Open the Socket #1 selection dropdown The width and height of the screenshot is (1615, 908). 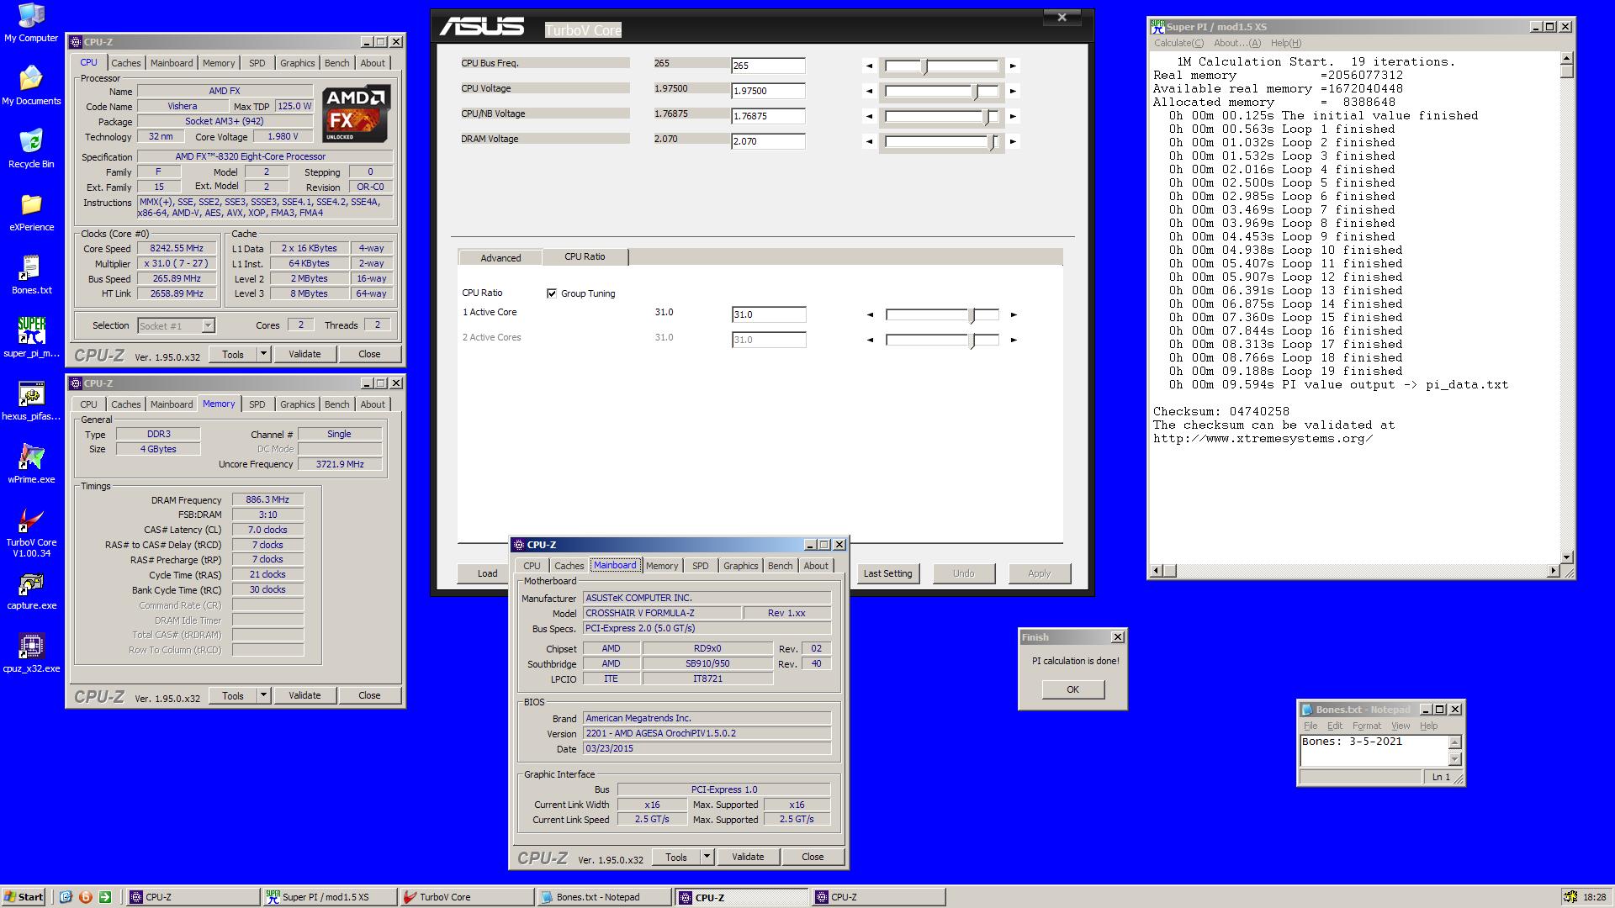208,325
